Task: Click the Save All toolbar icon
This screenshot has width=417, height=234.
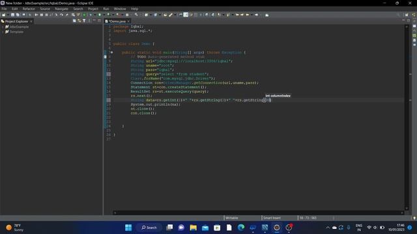Action: (18, 15)
